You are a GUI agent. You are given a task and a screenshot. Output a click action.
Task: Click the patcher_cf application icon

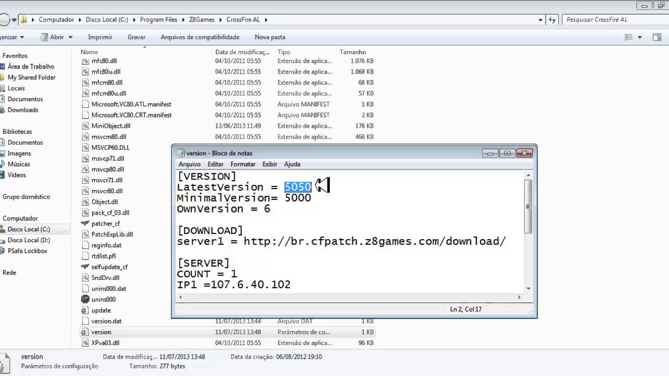[x=86, y=224]
